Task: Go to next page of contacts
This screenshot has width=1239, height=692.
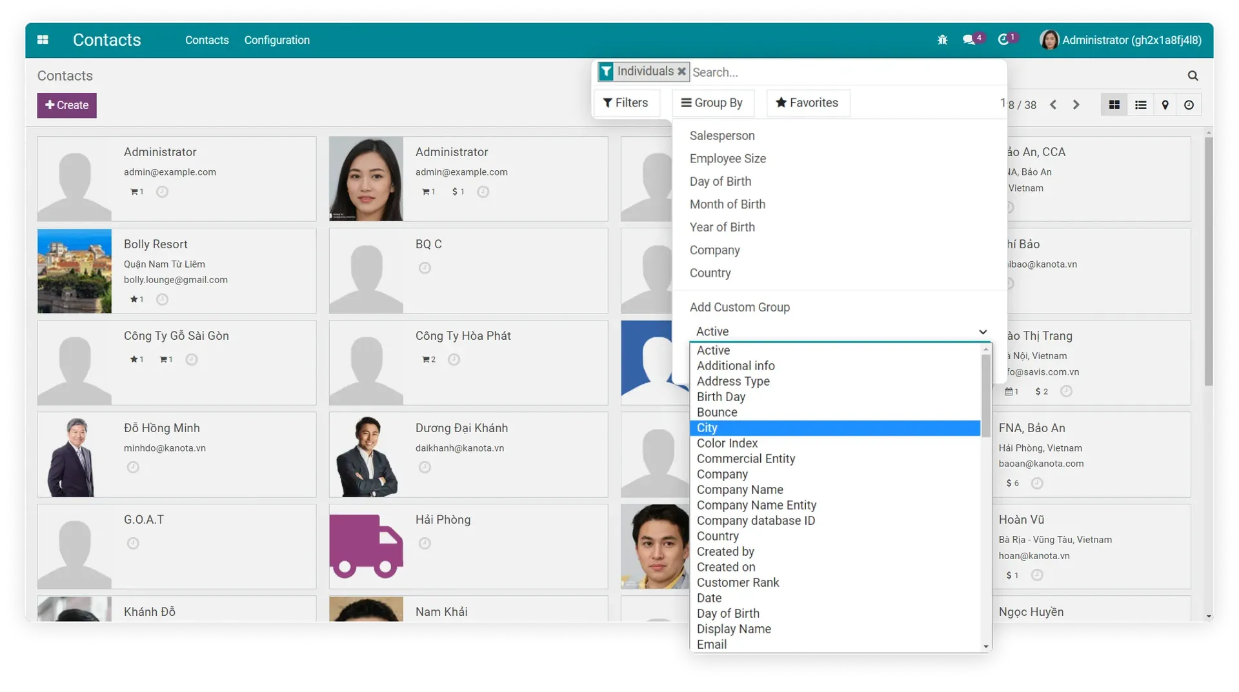Action: pyautogui.click(x=1076, y=104)
